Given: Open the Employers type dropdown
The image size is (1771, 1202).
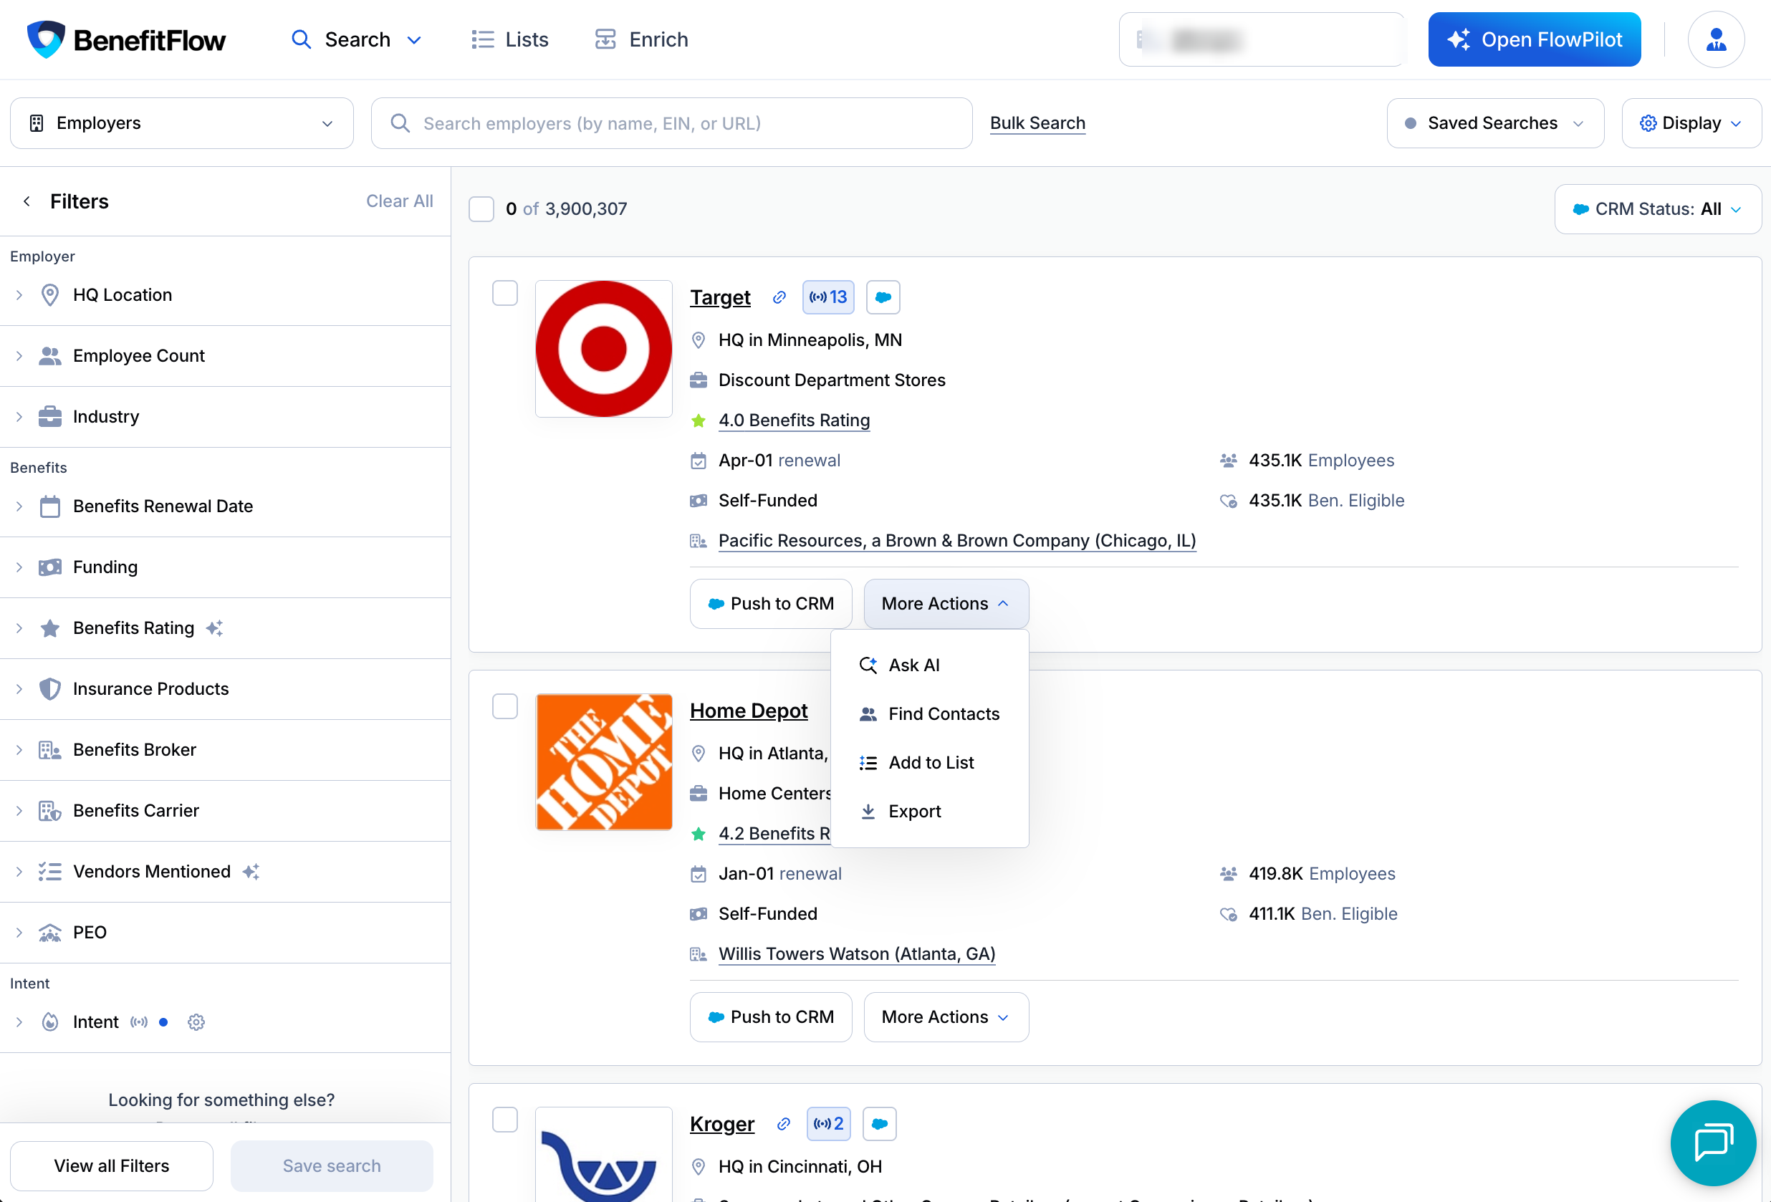Looking at the screenshot, I should coord(181,123).
